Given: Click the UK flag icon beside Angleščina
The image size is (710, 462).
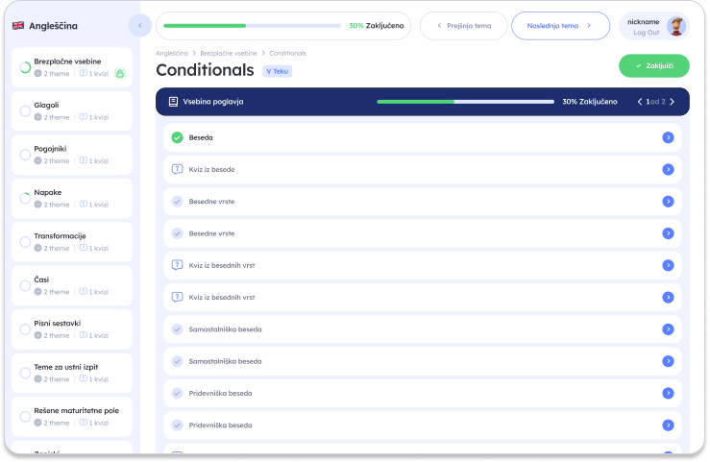Looking at the screenshot, I should [x=18, y=26].
